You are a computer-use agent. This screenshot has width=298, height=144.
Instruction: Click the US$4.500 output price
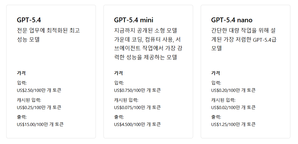(137, 124)
